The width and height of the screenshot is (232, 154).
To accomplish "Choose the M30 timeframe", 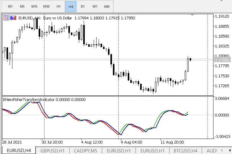I will (x=46, y=6).
